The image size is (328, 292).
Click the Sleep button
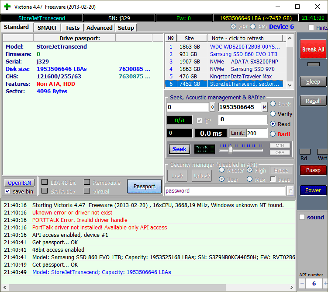313,81
